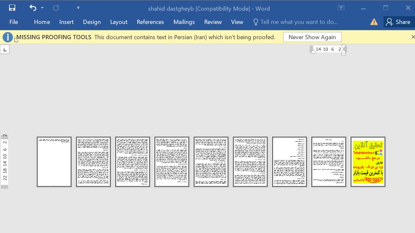Select the second page thumbnail
Screen dimensions: 415x233
tap(93, 162)
